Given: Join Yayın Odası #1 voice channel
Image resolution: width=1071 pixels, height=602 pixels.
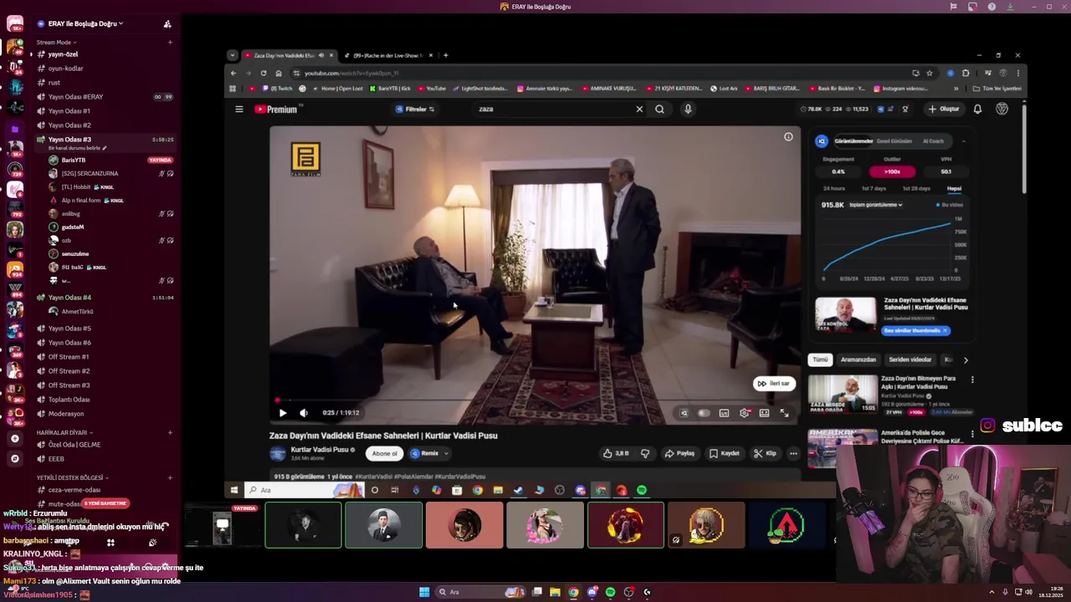Looking at the screenshot, I should (69, 111).
